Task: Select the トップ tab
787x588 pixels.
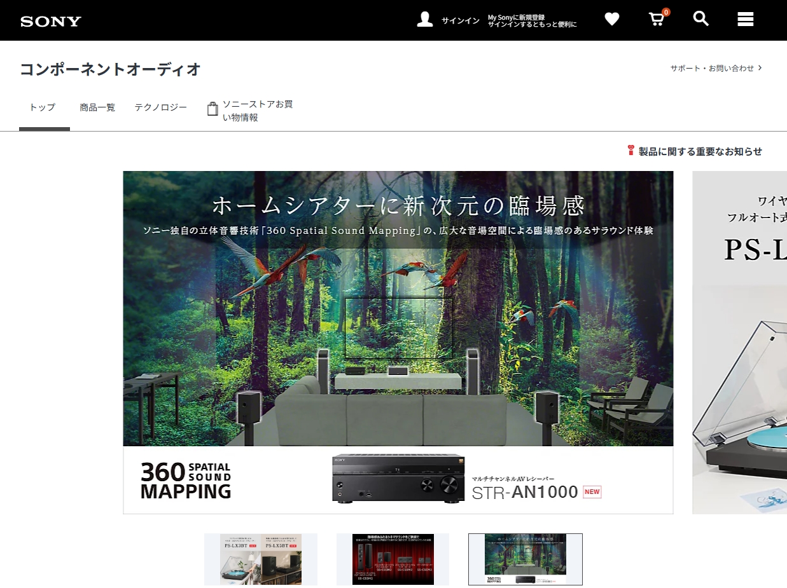Action: pyautogui.click(x=43, y=107)
